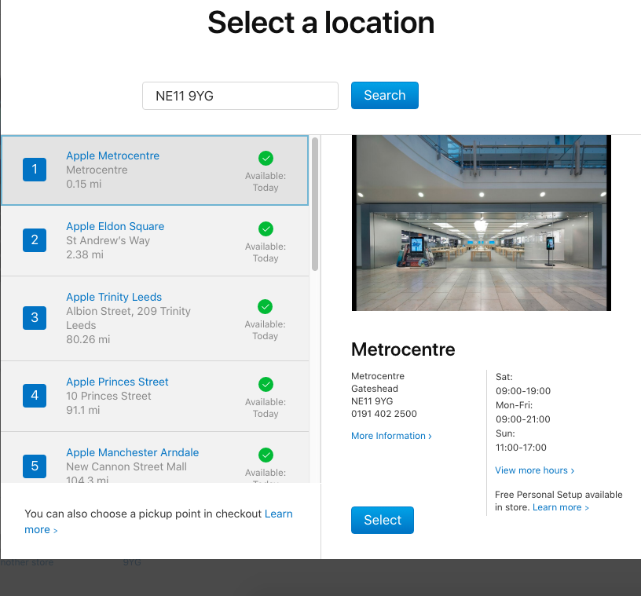641x596 pixels.
Task: Click green availability checkmark for Apple Eldon Square
Action: click(266, 229)
